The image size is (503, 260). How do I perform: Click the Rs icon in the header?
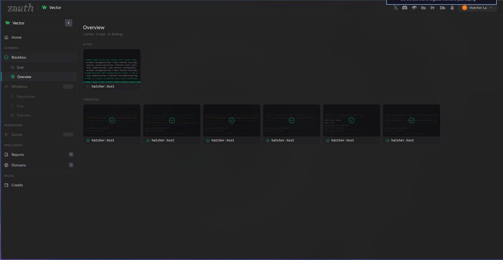pos(423,8)
